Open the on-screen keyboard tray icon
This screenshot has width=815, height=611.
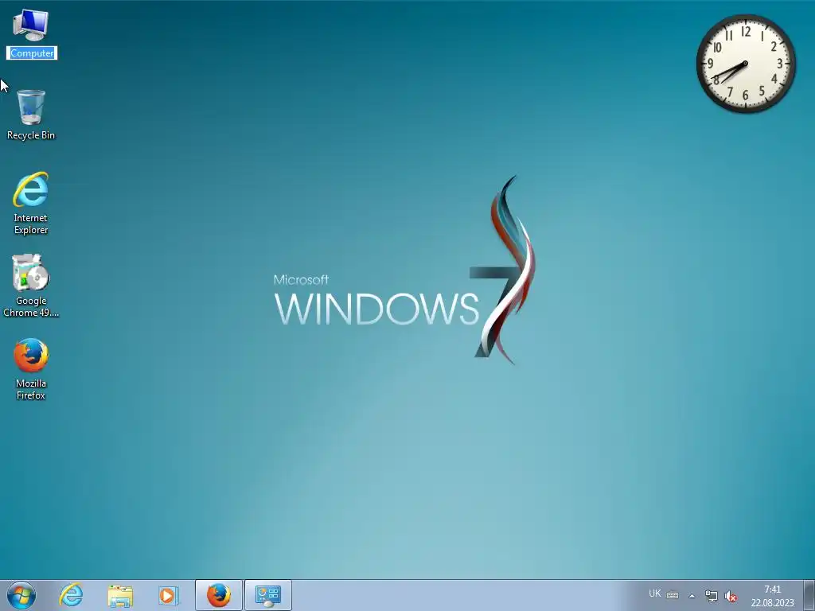tap(673, 595)
